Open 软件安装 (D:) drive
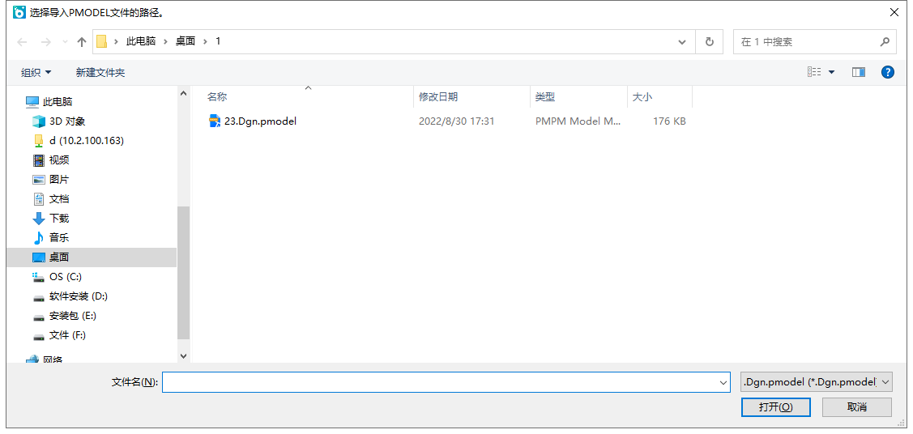 coord(79,296)
